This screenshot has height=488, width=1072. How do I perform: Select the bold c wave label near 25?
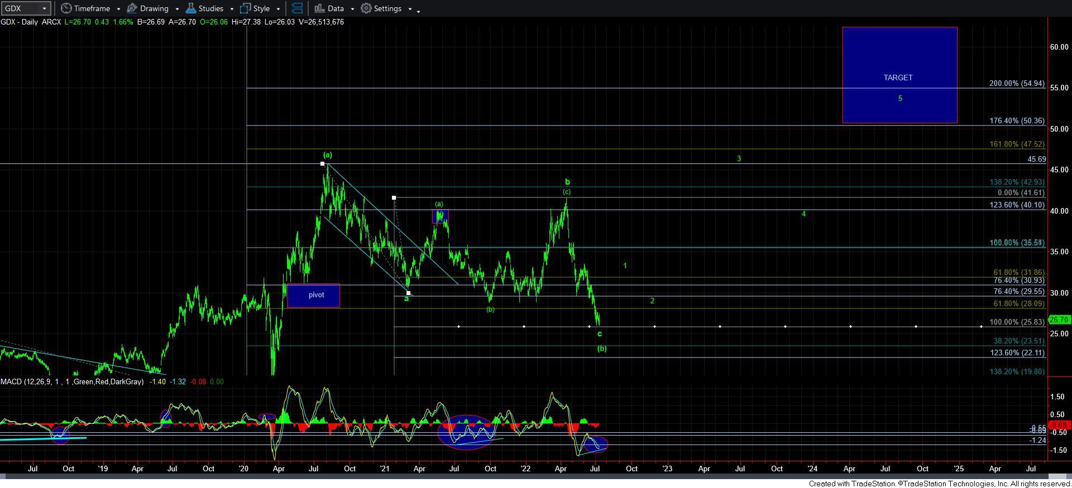tap(600, 334)
